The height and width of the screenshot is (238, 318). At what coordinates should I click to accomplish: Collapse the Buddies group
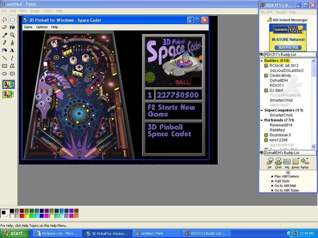click(x=262, y=61)
